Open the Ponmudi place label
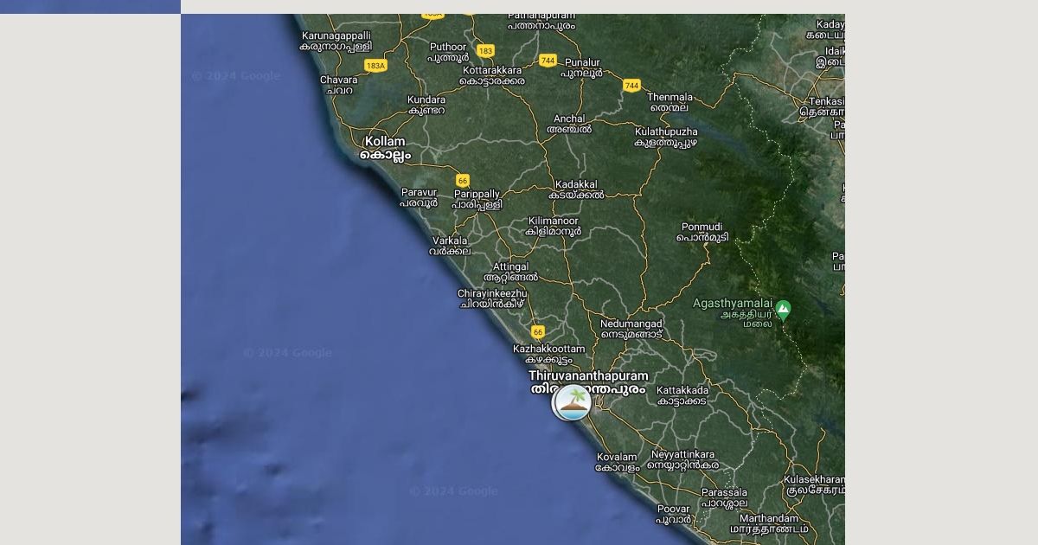Image resolution: width=1038 pixels, height=545 pixels. (x=702, y=232)
